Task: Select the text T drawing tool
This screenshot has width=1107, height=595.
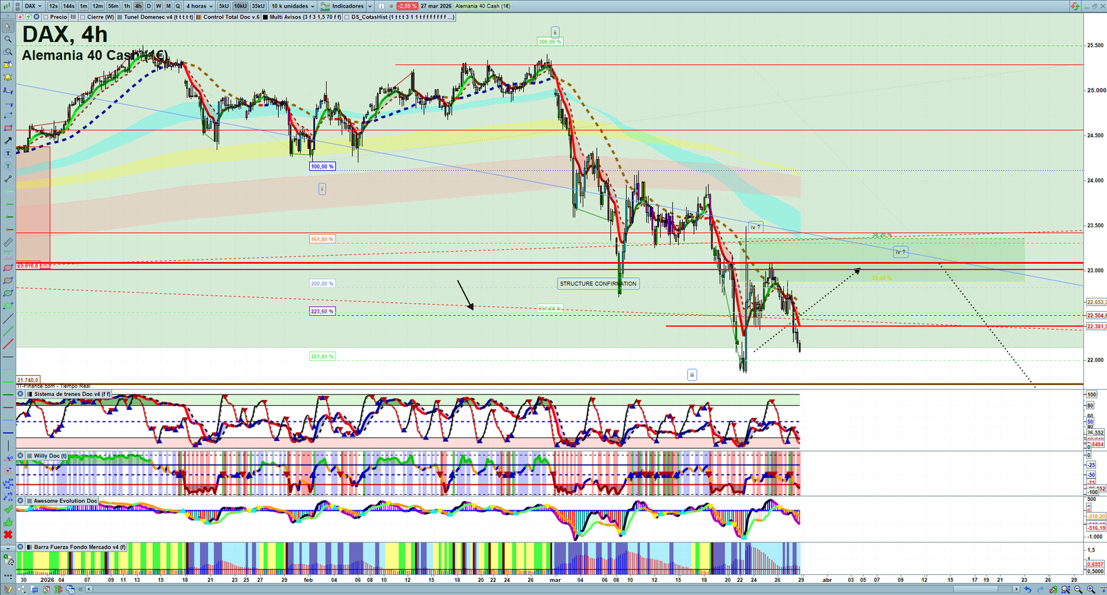Action: 8,153
